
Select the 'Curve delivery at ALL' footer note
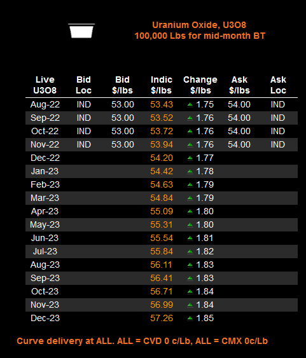(x=142, y=341)
